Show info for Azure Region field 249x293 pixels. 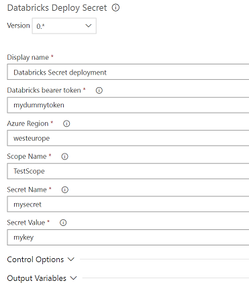click(x=66, y=123)
